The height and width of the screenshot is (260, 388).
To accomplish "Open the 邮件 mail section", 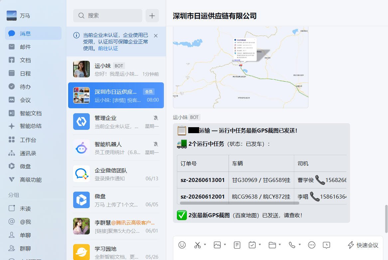I will [x=33, y=47].
